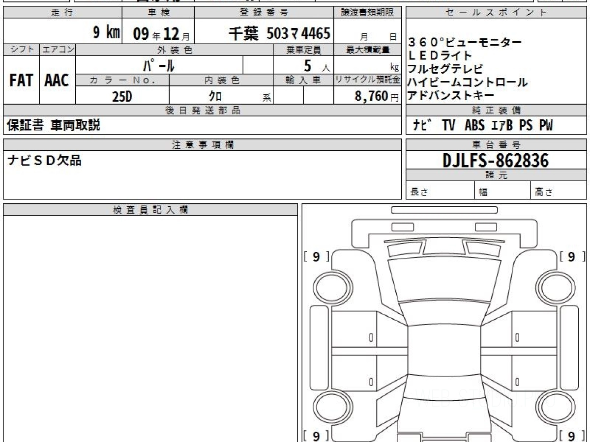590x442 pixels.
Task: Select the フルセグテレビ entry
Action: pyautogui.click(x=445, y=69)
